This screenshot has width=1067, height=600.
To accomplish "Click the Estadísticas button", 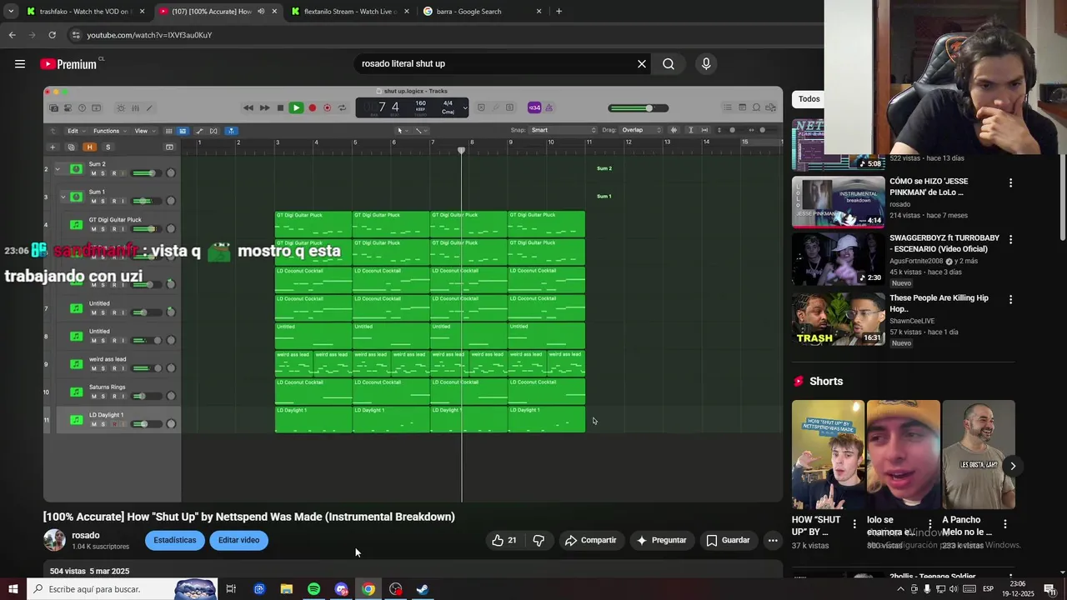I will point(175,540).
